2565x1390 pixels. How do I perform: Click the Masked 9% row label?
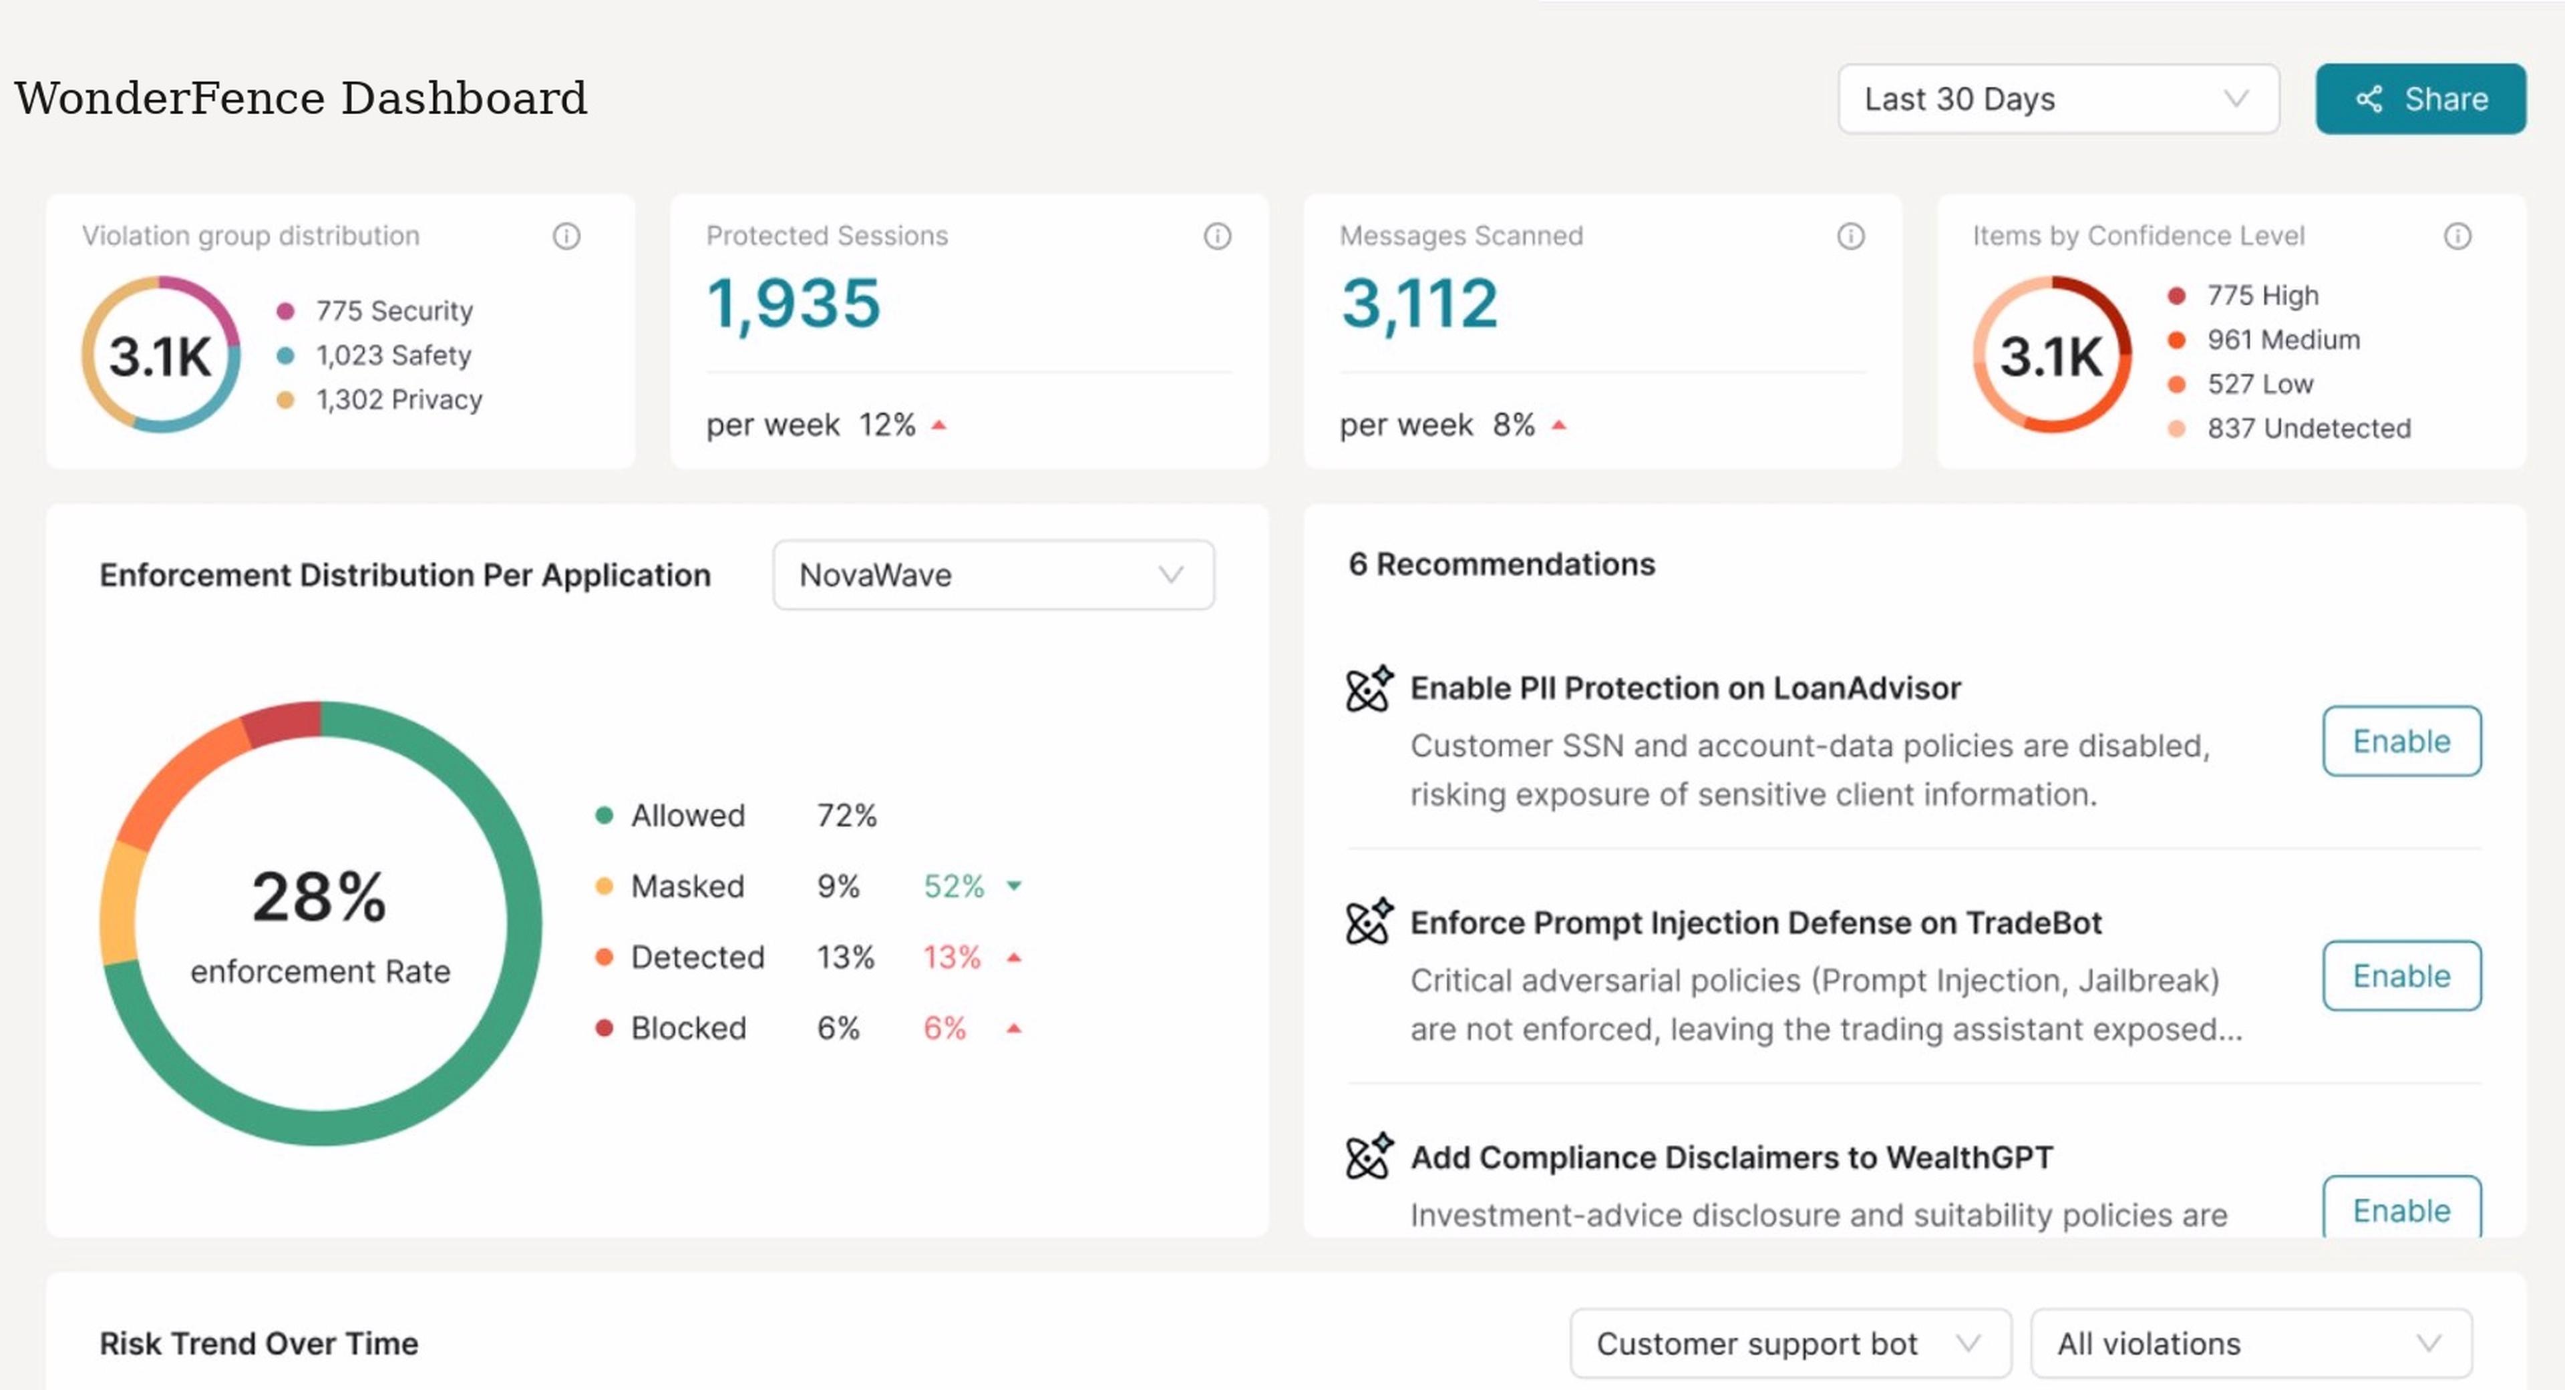tap(688, 887)
